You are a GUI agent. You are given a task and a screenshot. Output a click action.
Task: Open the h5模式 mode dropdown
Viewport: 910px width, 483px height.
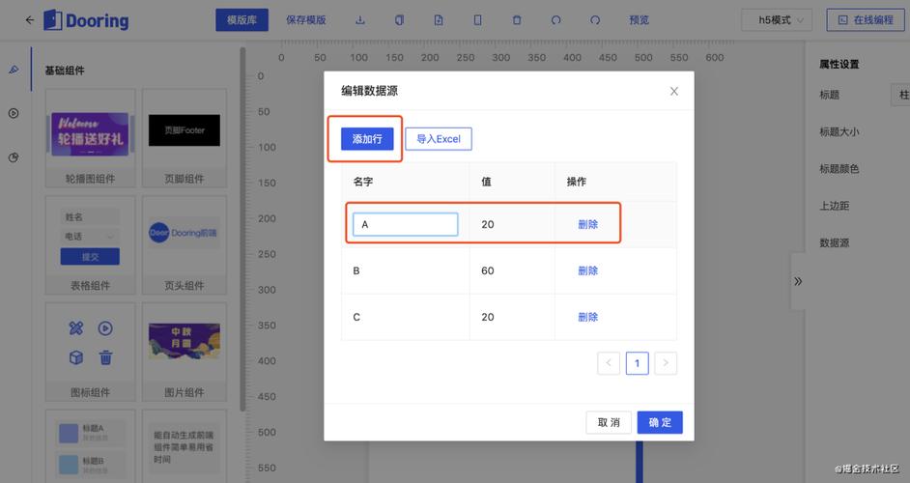(x=777, y=20)
